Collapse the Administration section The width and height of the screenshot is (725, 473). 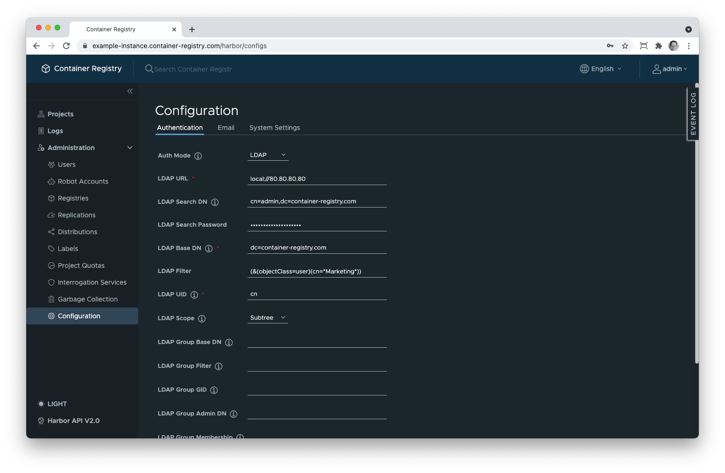[x=130, y=148]
